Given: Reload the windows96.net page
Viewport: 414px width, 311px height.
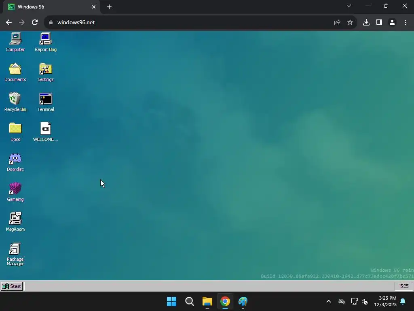Looking at the screenshot, I should [35, 23].
